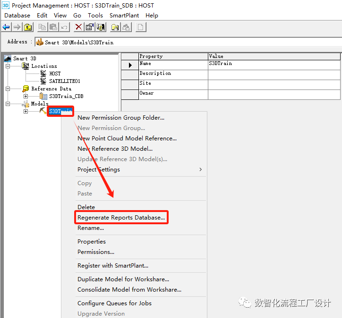Viewport: 342px width, 318px height.
Task: Open the Tools menu
Action: click(95, 16)
